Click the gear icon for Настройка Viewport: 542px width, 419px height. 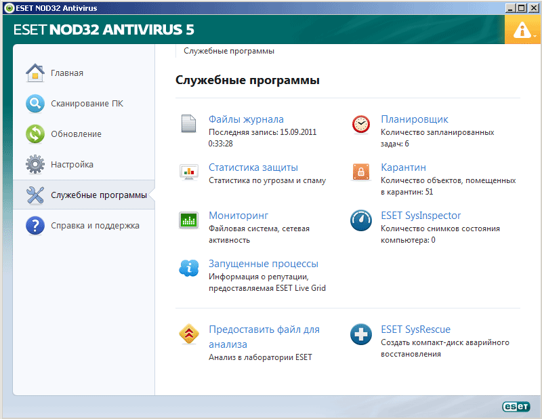(35, 164)
